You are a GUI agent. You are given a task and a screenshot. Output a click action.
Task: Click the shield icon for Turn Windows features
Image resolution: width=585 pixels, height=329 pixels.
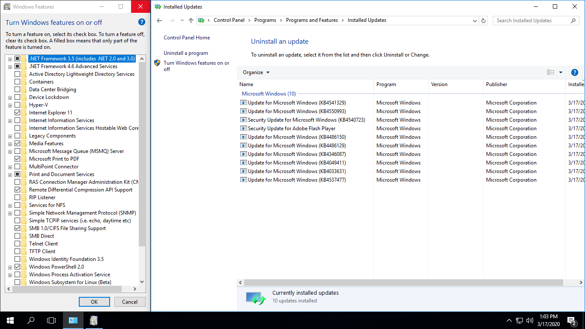click(157, 63)
